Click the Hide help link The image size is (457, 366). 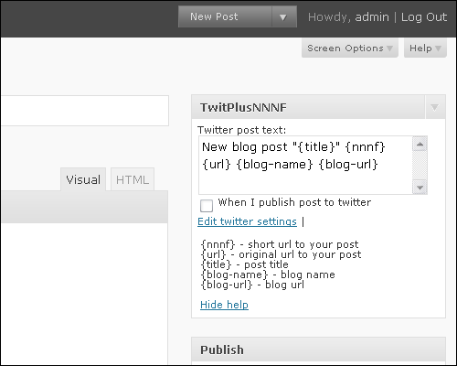click(224, 305)
